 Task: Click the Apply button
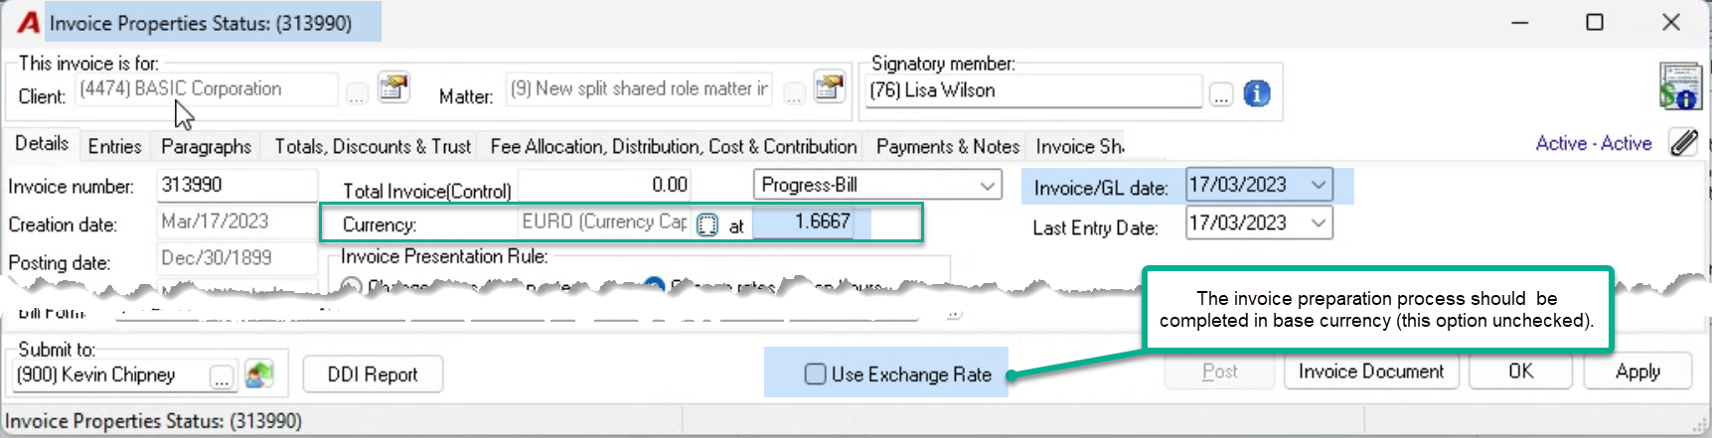click(x=1637, y=371)
